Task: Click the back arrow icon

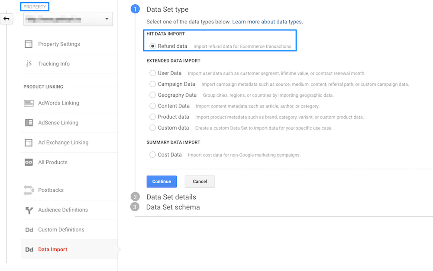Action: point(7,19)
